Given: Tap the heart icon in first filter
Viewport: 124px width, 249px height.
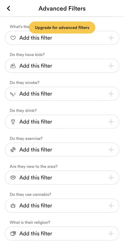Looking at the screenshot, I should 13,38.
